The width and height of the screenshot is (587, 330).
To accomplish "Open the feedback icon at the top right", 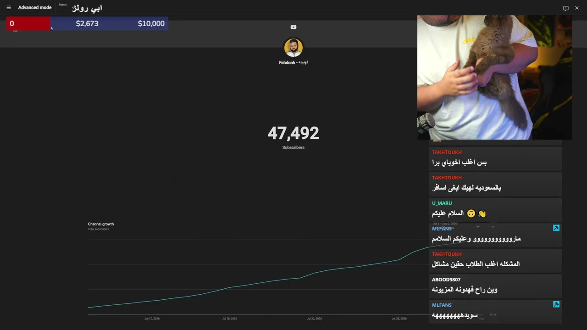I will (x=565, y=8).
